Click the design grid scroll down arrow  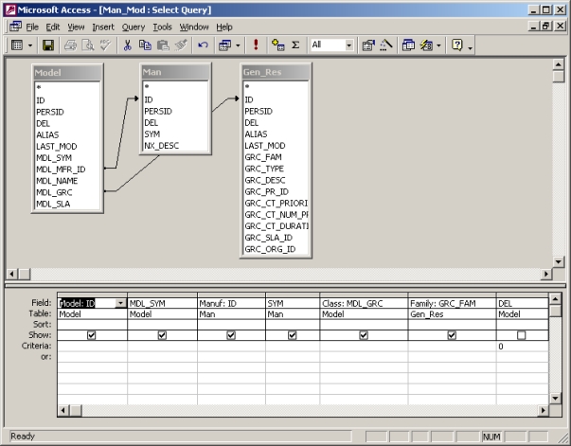pyautogui.click(x=555, y=399)
